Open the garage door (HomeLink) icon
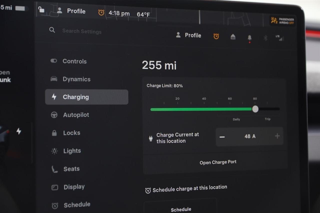 (233, 37)
